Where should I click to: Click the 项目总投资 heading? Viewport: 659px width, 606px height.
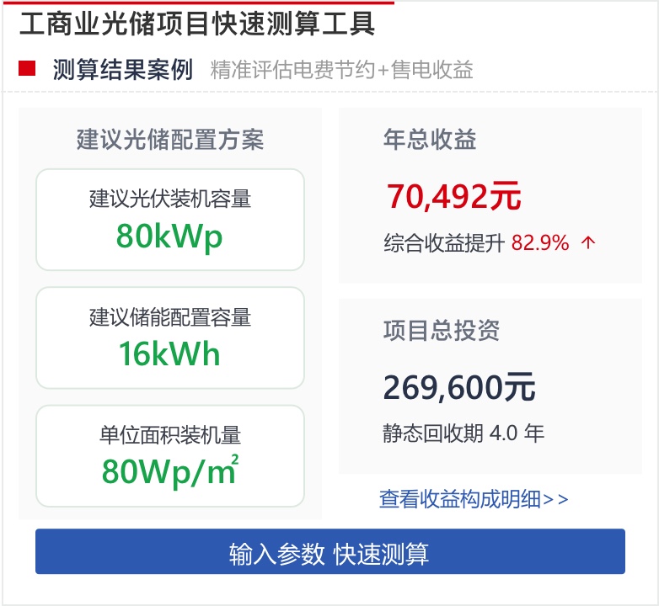(442, 330)
